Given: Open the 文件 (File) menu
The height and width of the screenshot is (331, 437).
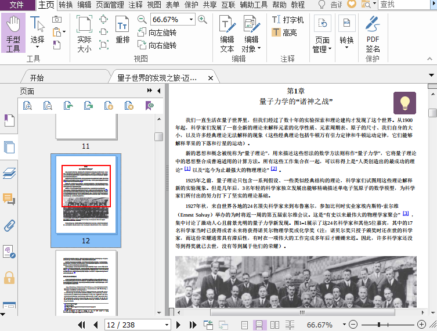Looking at the screenshot, I should tap(17, 5).
